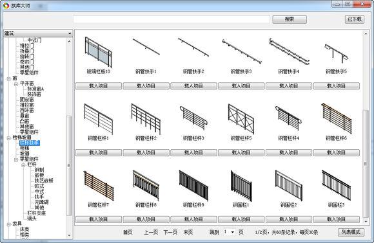Collapse the 窗 tree node
This screenshot has height=243, width=374.
[x=8, y=78]
